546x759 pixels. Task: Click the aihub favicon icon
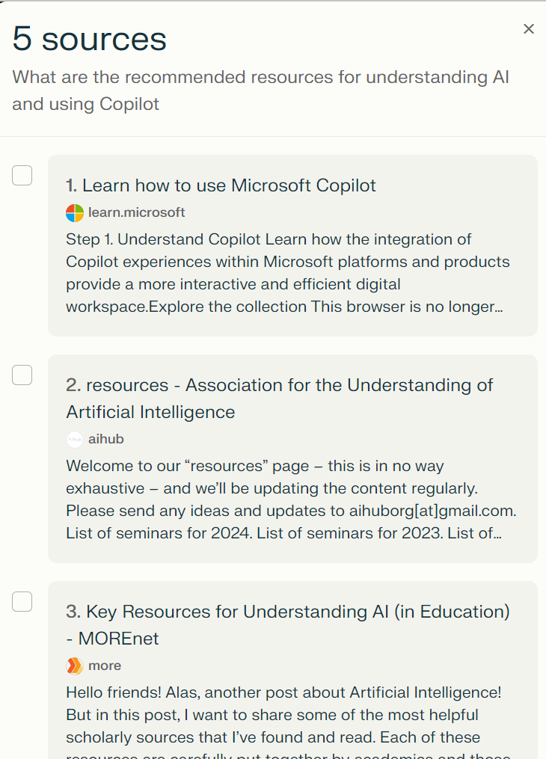[75, 440]
